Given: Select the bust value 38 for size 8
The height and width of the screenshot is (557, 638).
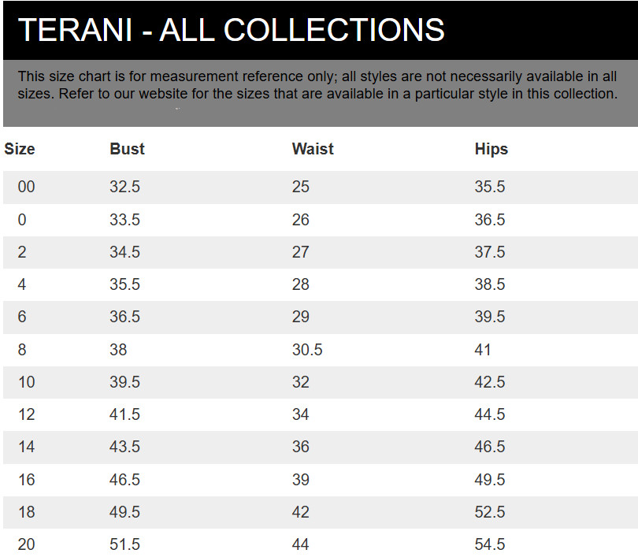Looking at the screenshot, I should click(118, 350).
